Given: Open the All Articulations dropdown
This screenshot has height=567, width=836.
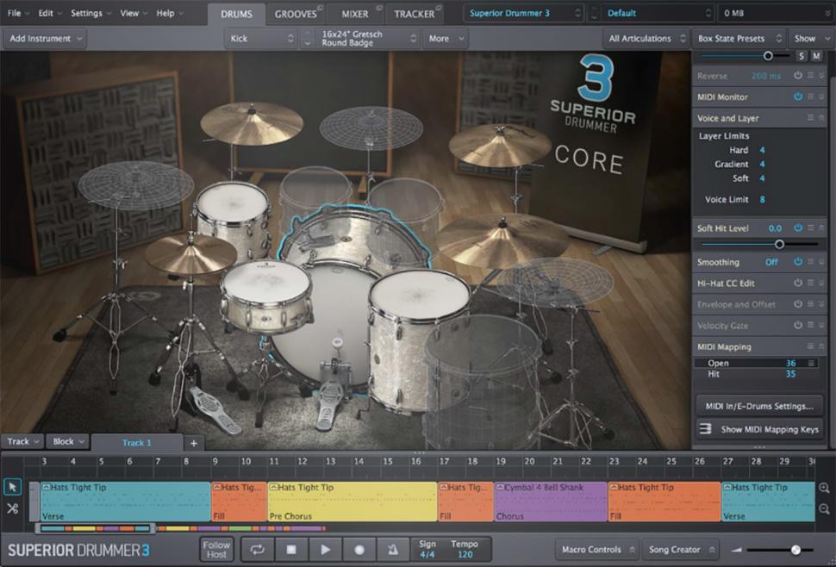Looking at the screenshot, I should point(640,38).
